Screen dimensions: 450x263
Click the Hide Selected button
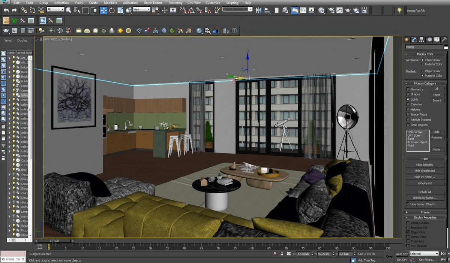point(424,164)
